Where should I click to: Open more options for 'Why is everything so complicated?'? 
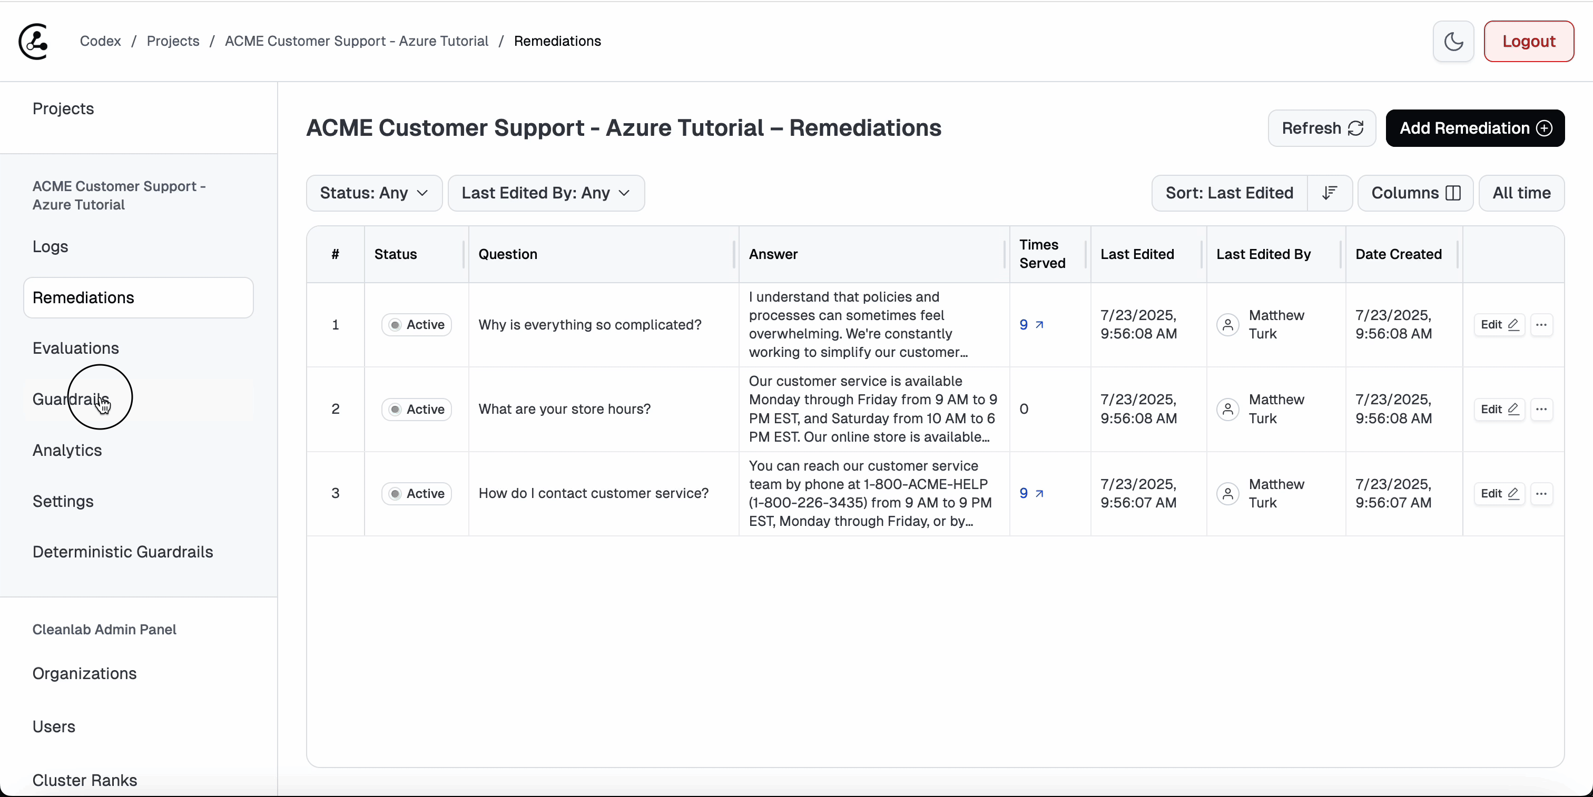(1541, 325)
